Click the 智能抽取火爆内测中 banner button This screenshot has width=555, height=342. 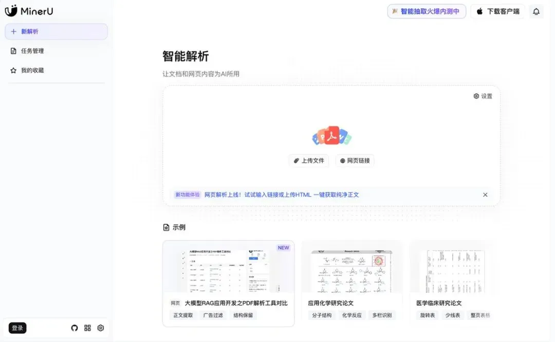pyautogui.click(x=427, y=11)
